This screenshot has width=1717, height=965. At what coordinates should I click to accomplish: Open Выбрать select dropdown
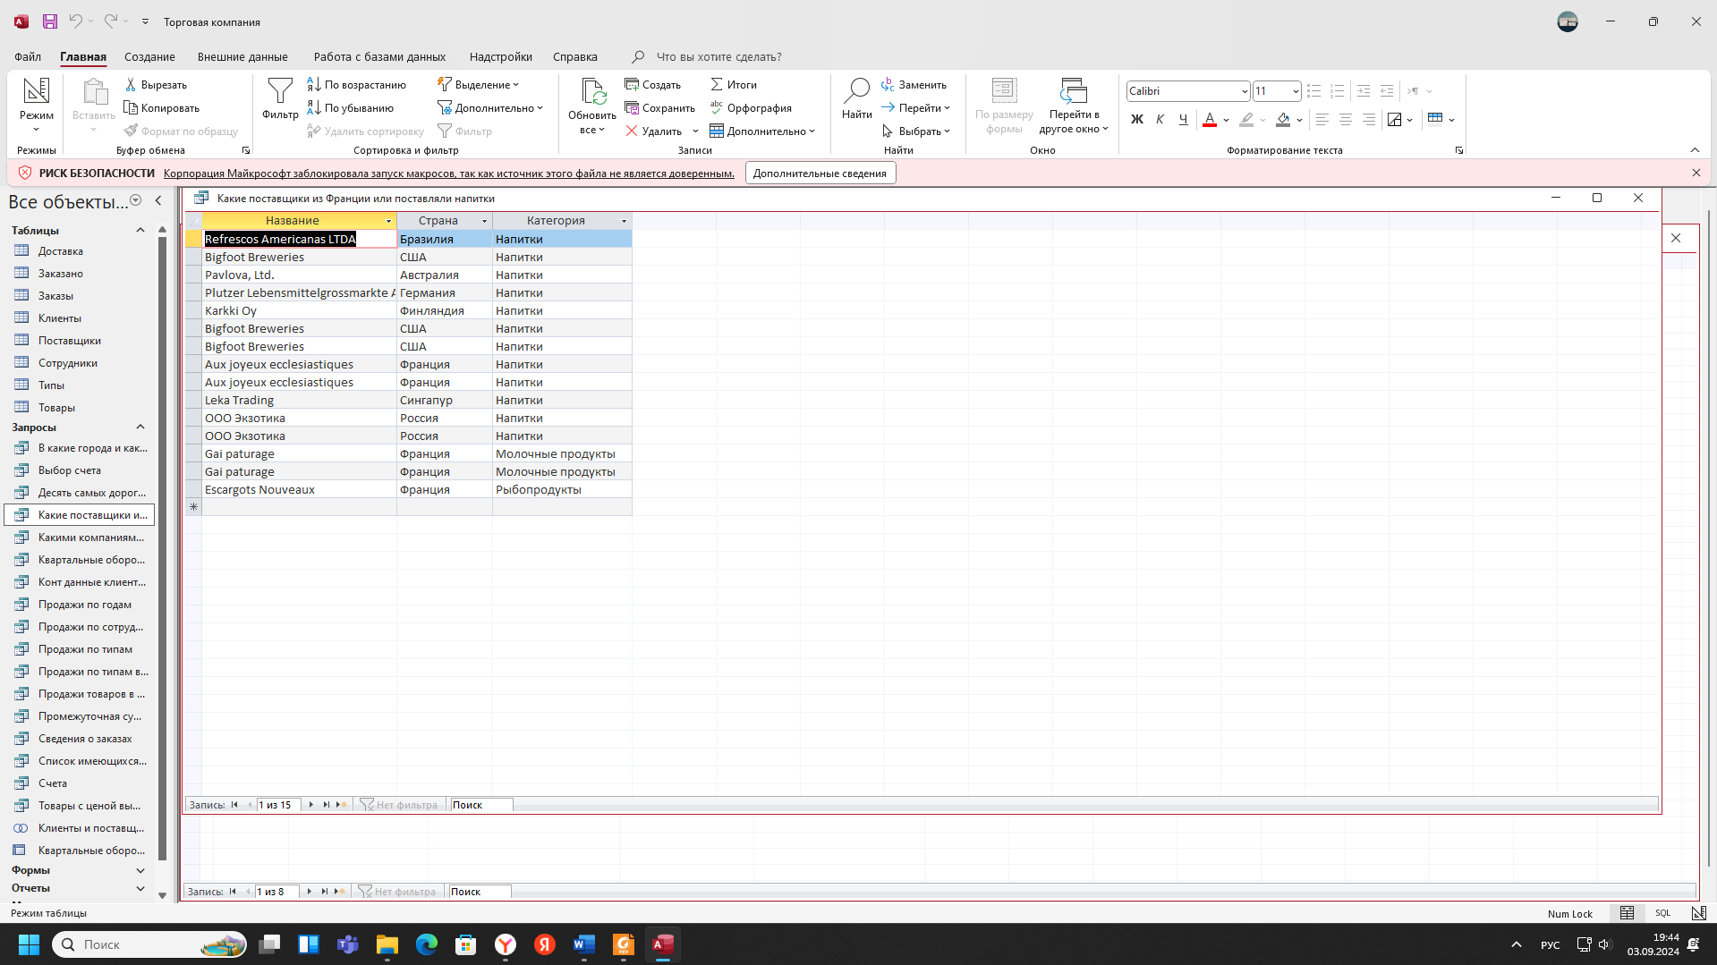click(x=915, y=131)
